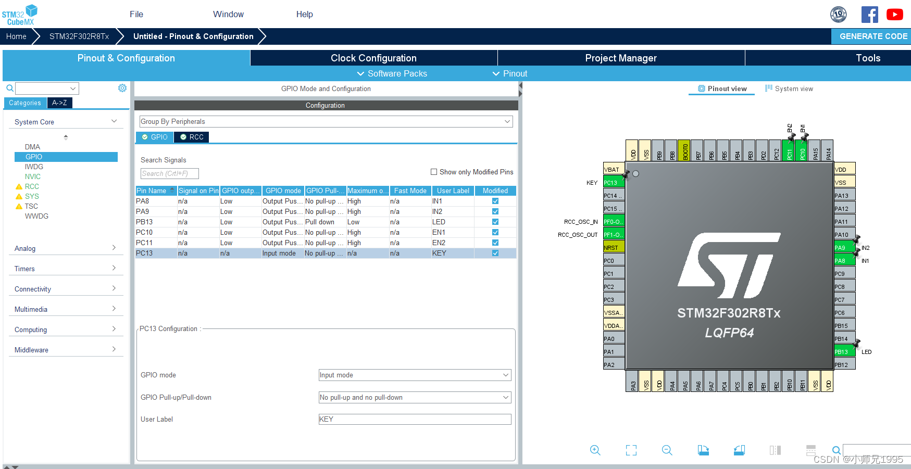
Task: Open the Software Packs dropdown
Action: [x=392, y=73]
